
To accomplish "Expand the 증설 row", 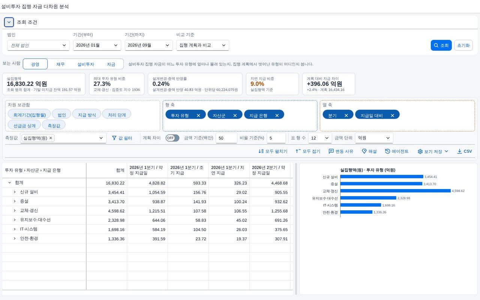I will click(x=15, y=201).
